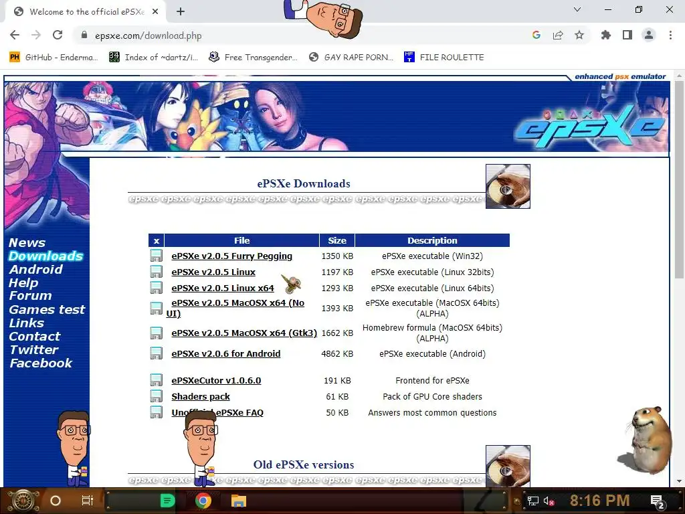Viewport: 685px width, 514px height.
Task: Click the address bar URL field
Action: pos(302,35)
